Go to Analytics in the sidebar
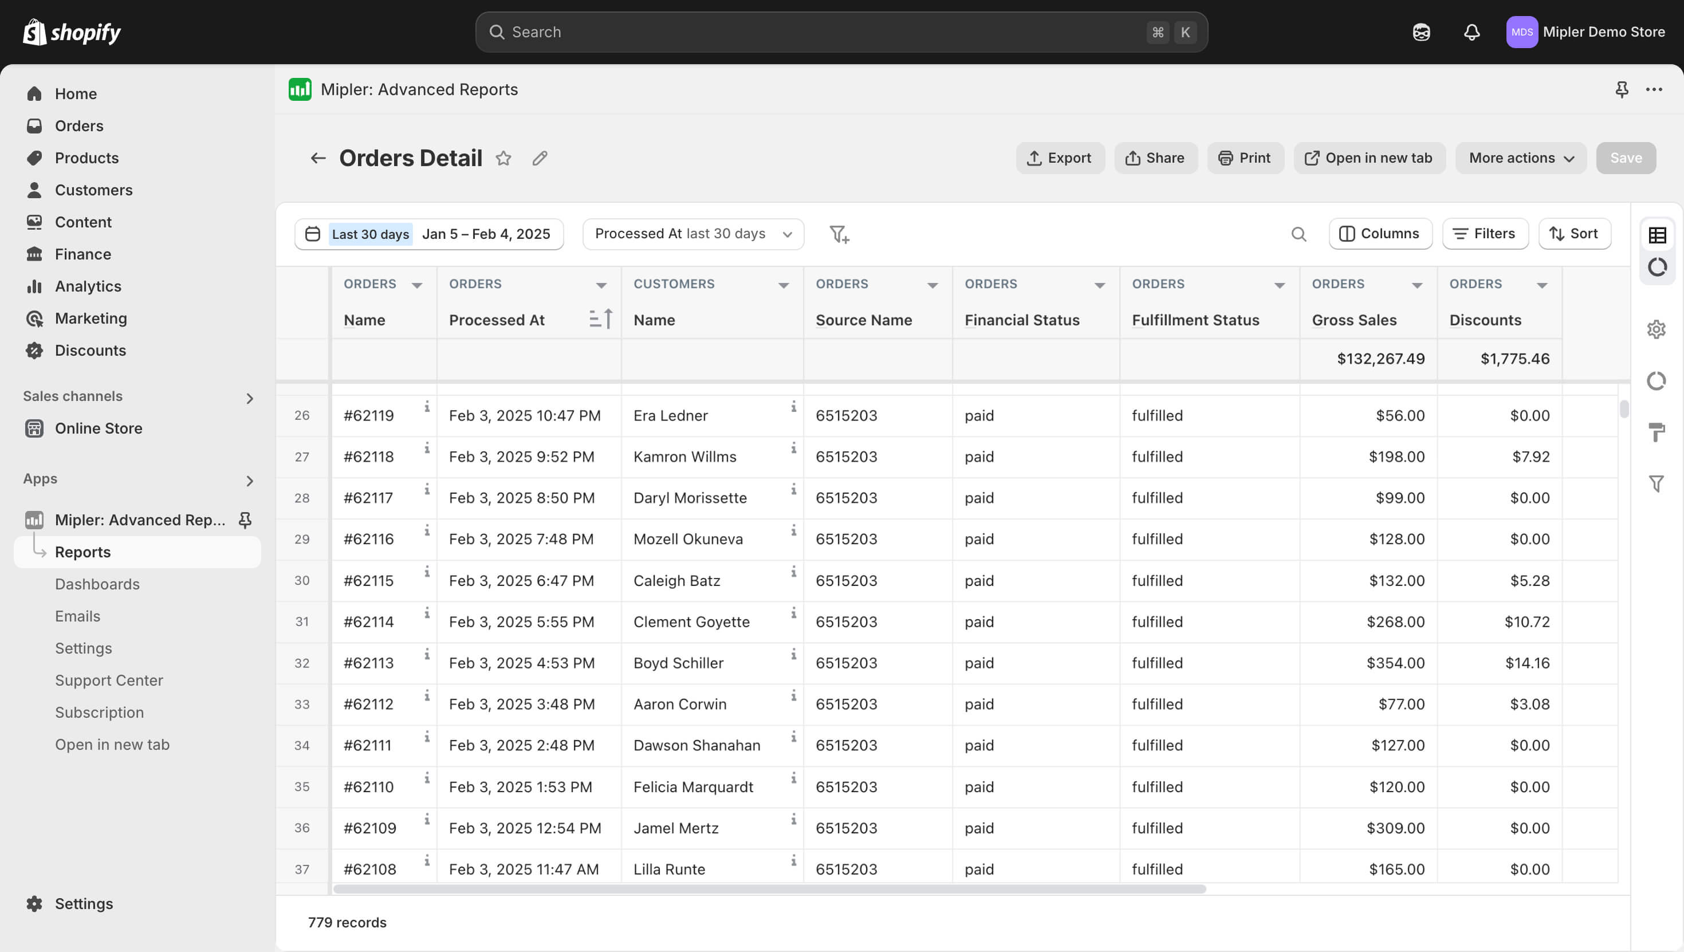The height and width of the screenshot is (952, 1684). click(x=88, y=286)
